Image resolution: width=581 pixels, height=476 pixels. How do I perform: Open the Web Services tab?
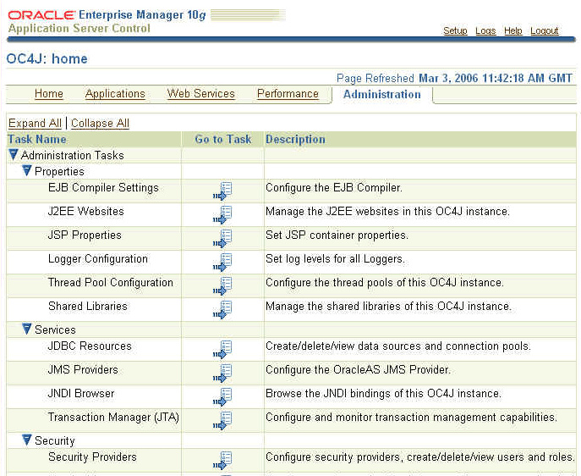[x=200, y=94]
